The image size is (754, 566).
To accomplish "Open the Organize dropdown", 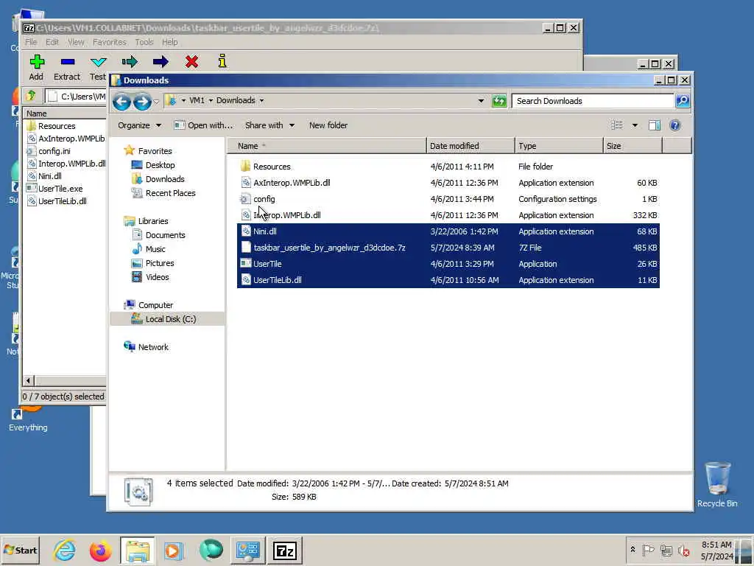I will coord(139,125).
